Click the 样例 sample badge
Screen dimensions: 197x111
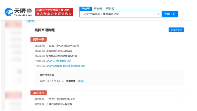click(x=30, y=21)
